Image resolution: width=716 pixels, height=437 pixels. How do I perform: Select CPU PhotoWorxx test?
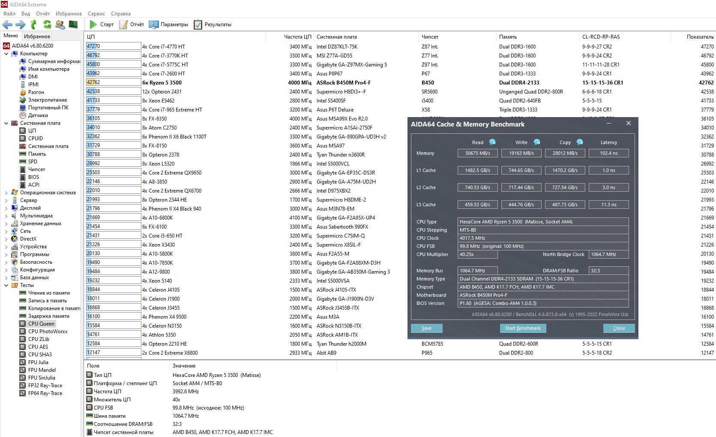point(43,332)
